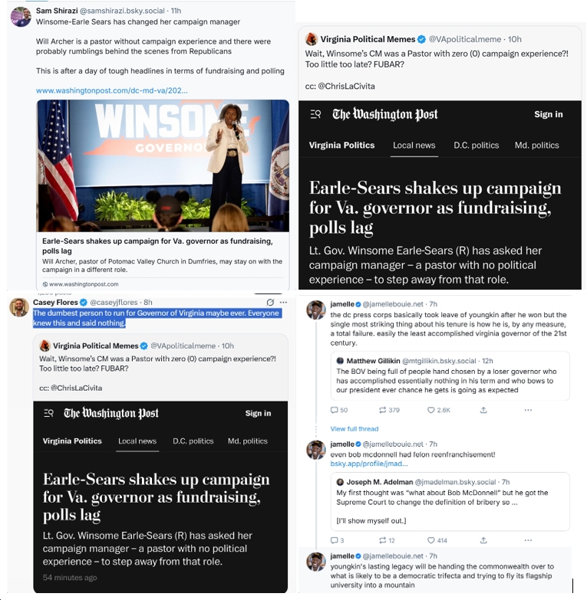The width and height of the screenshot is (587, 600).
Task: Open more options on Casey Flores post
Action: point(283,302)
